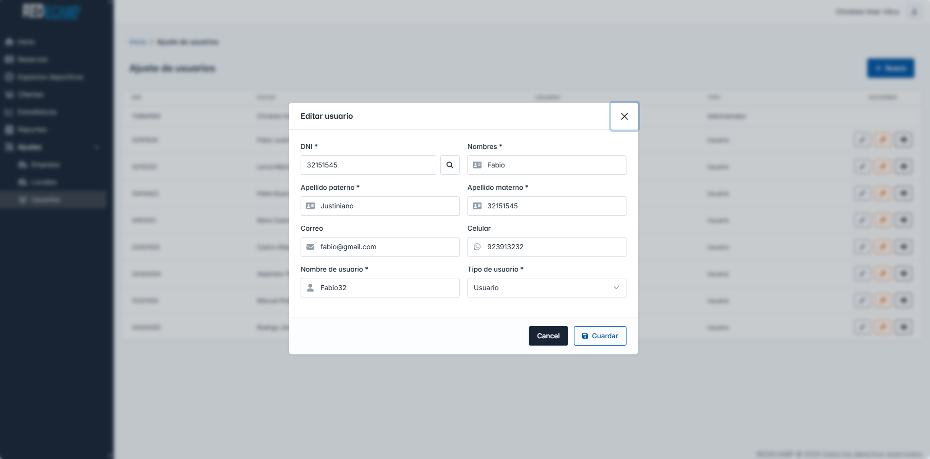
Task: Click the ID card icon beside Justiniano
Action: pyautogui.click(x=310, y=206)
